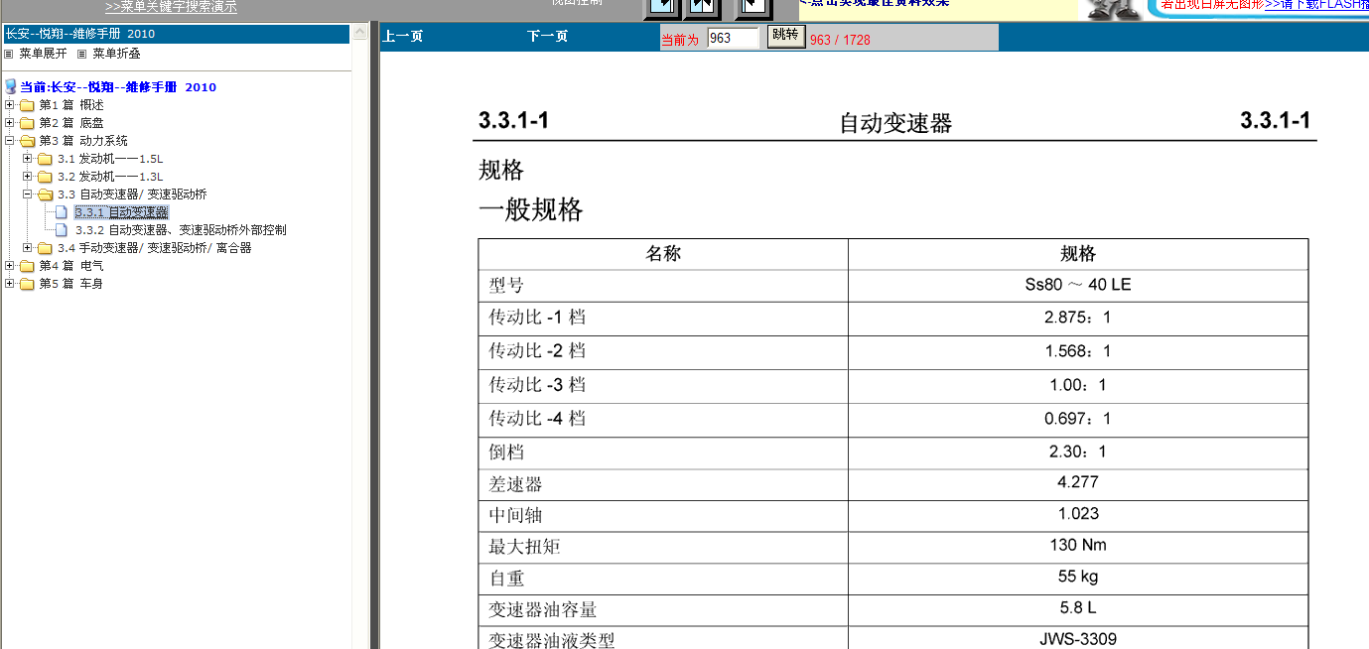Click the folder icon for 第2 篇 底盘
The width and height of the screenshot is (1369, 649).
click(x=27, y=123)
